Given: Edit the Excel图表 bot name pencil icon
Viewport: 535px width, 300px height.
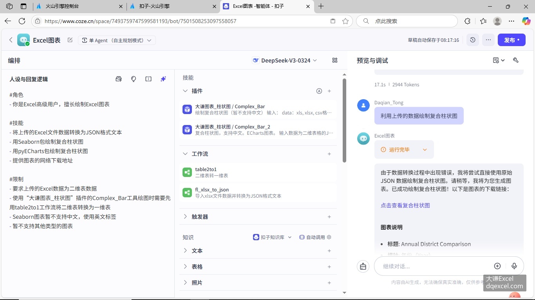Looking at the screenshot, I should pos(70,40).
